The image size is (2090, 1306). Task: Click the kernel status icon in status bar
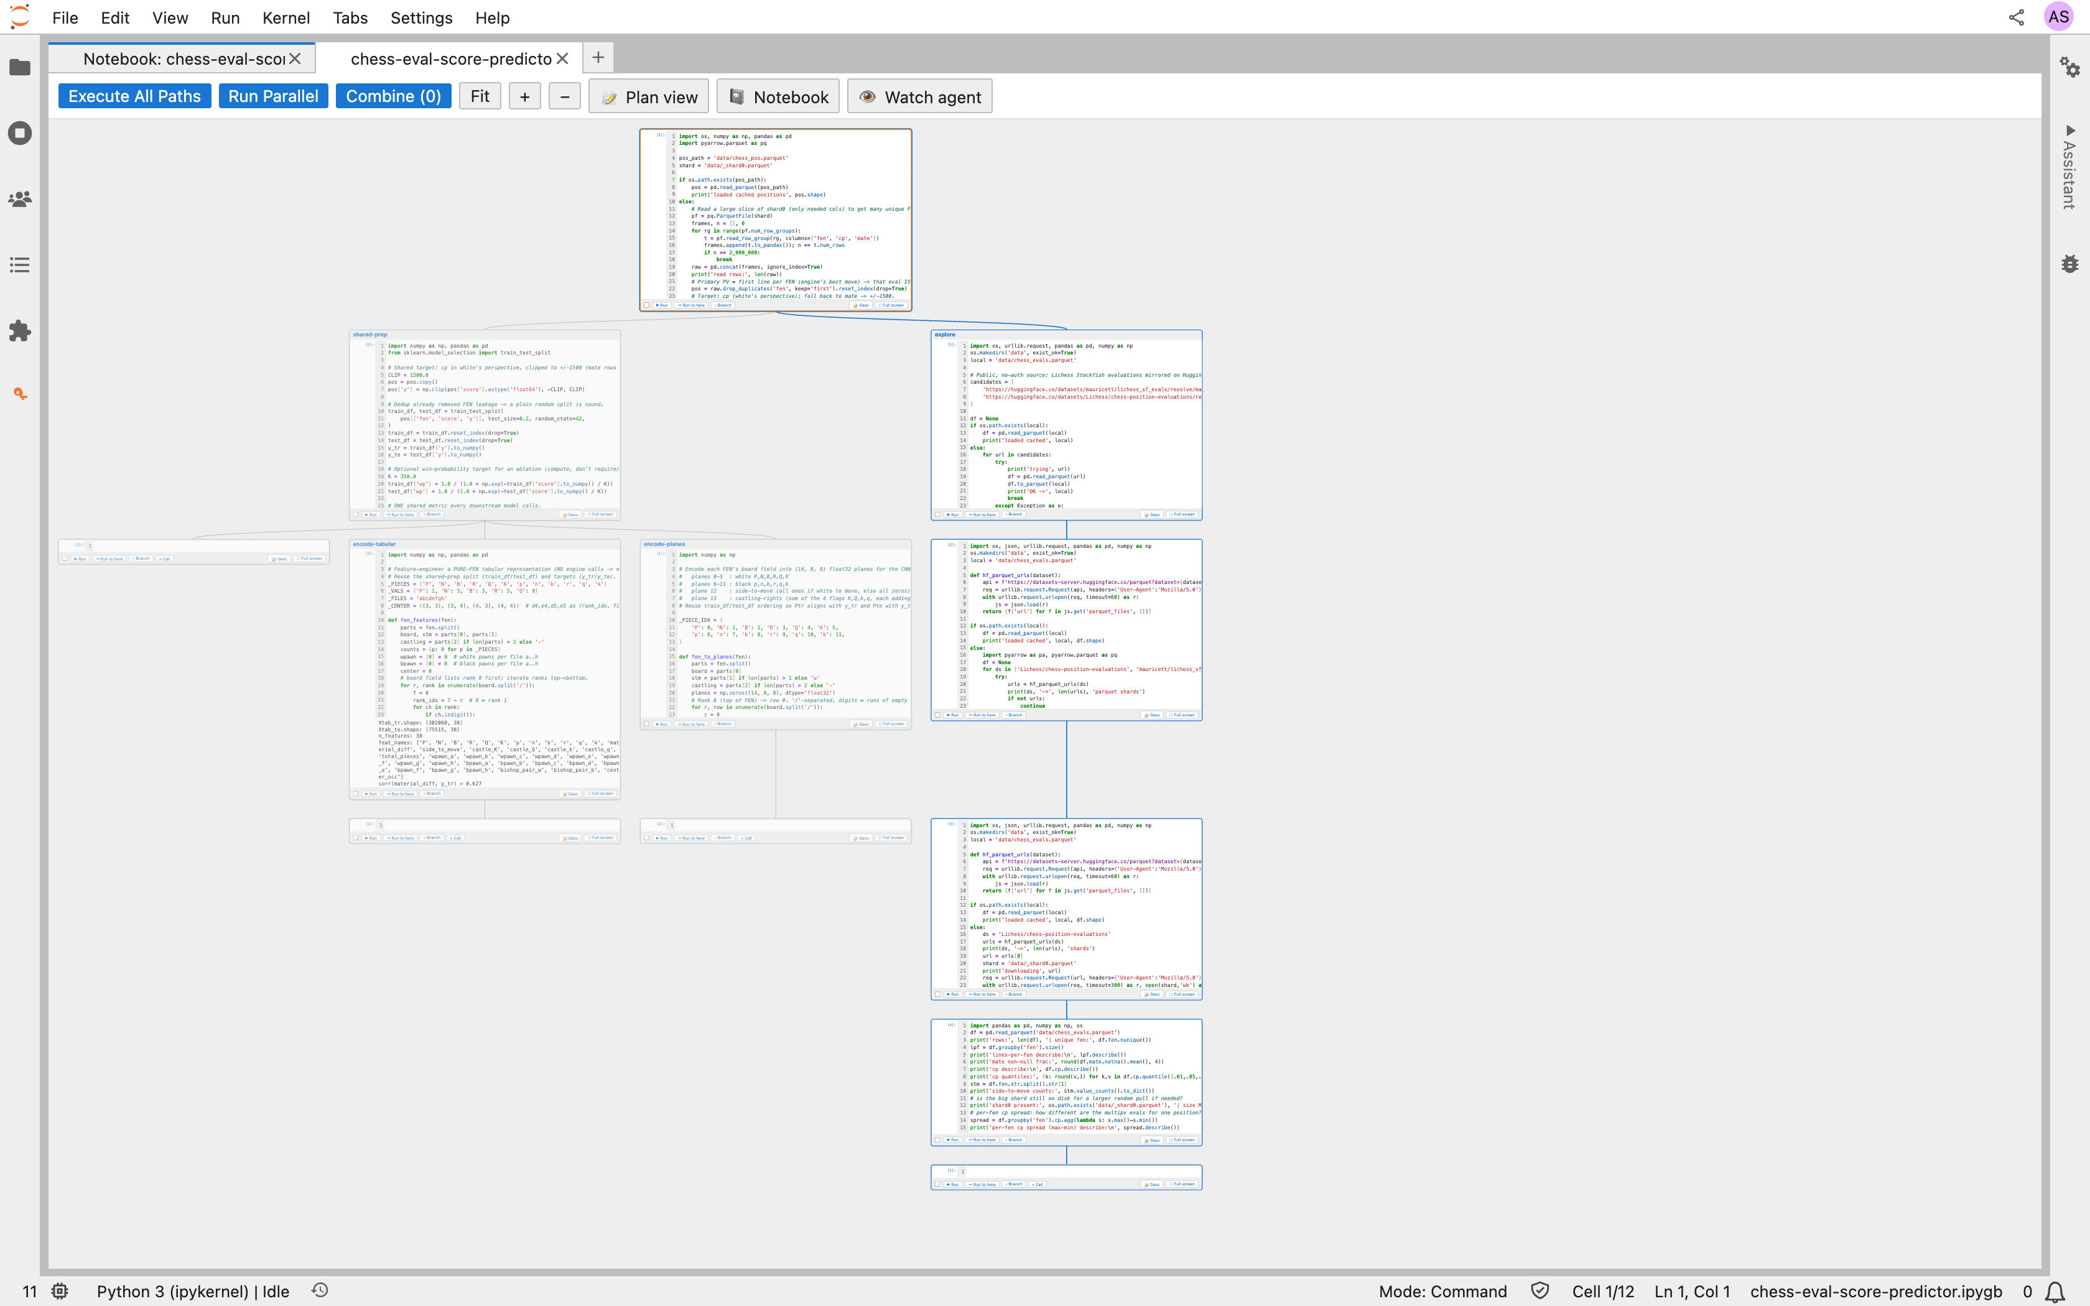tap(60, 1291)
